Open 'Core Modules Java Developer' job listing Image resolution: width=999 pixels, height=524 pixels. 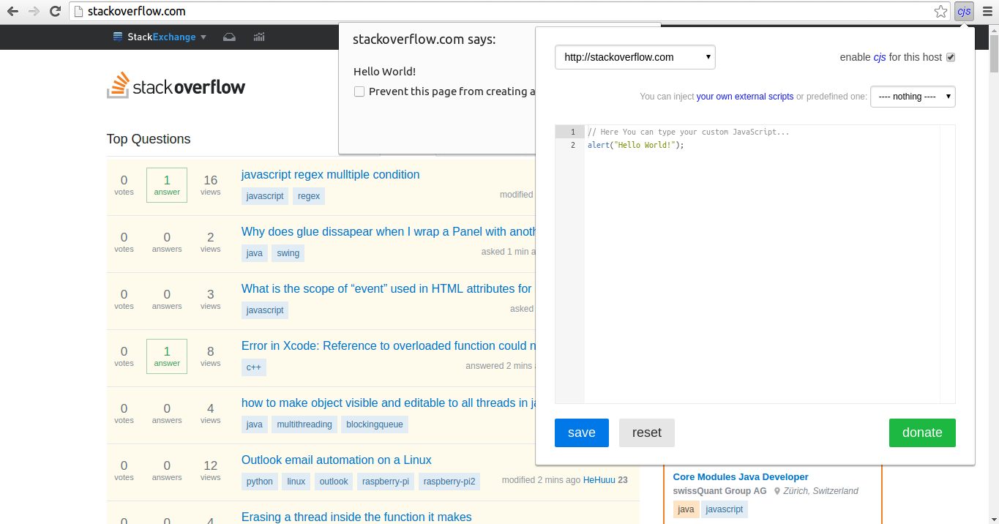[741, 476]
